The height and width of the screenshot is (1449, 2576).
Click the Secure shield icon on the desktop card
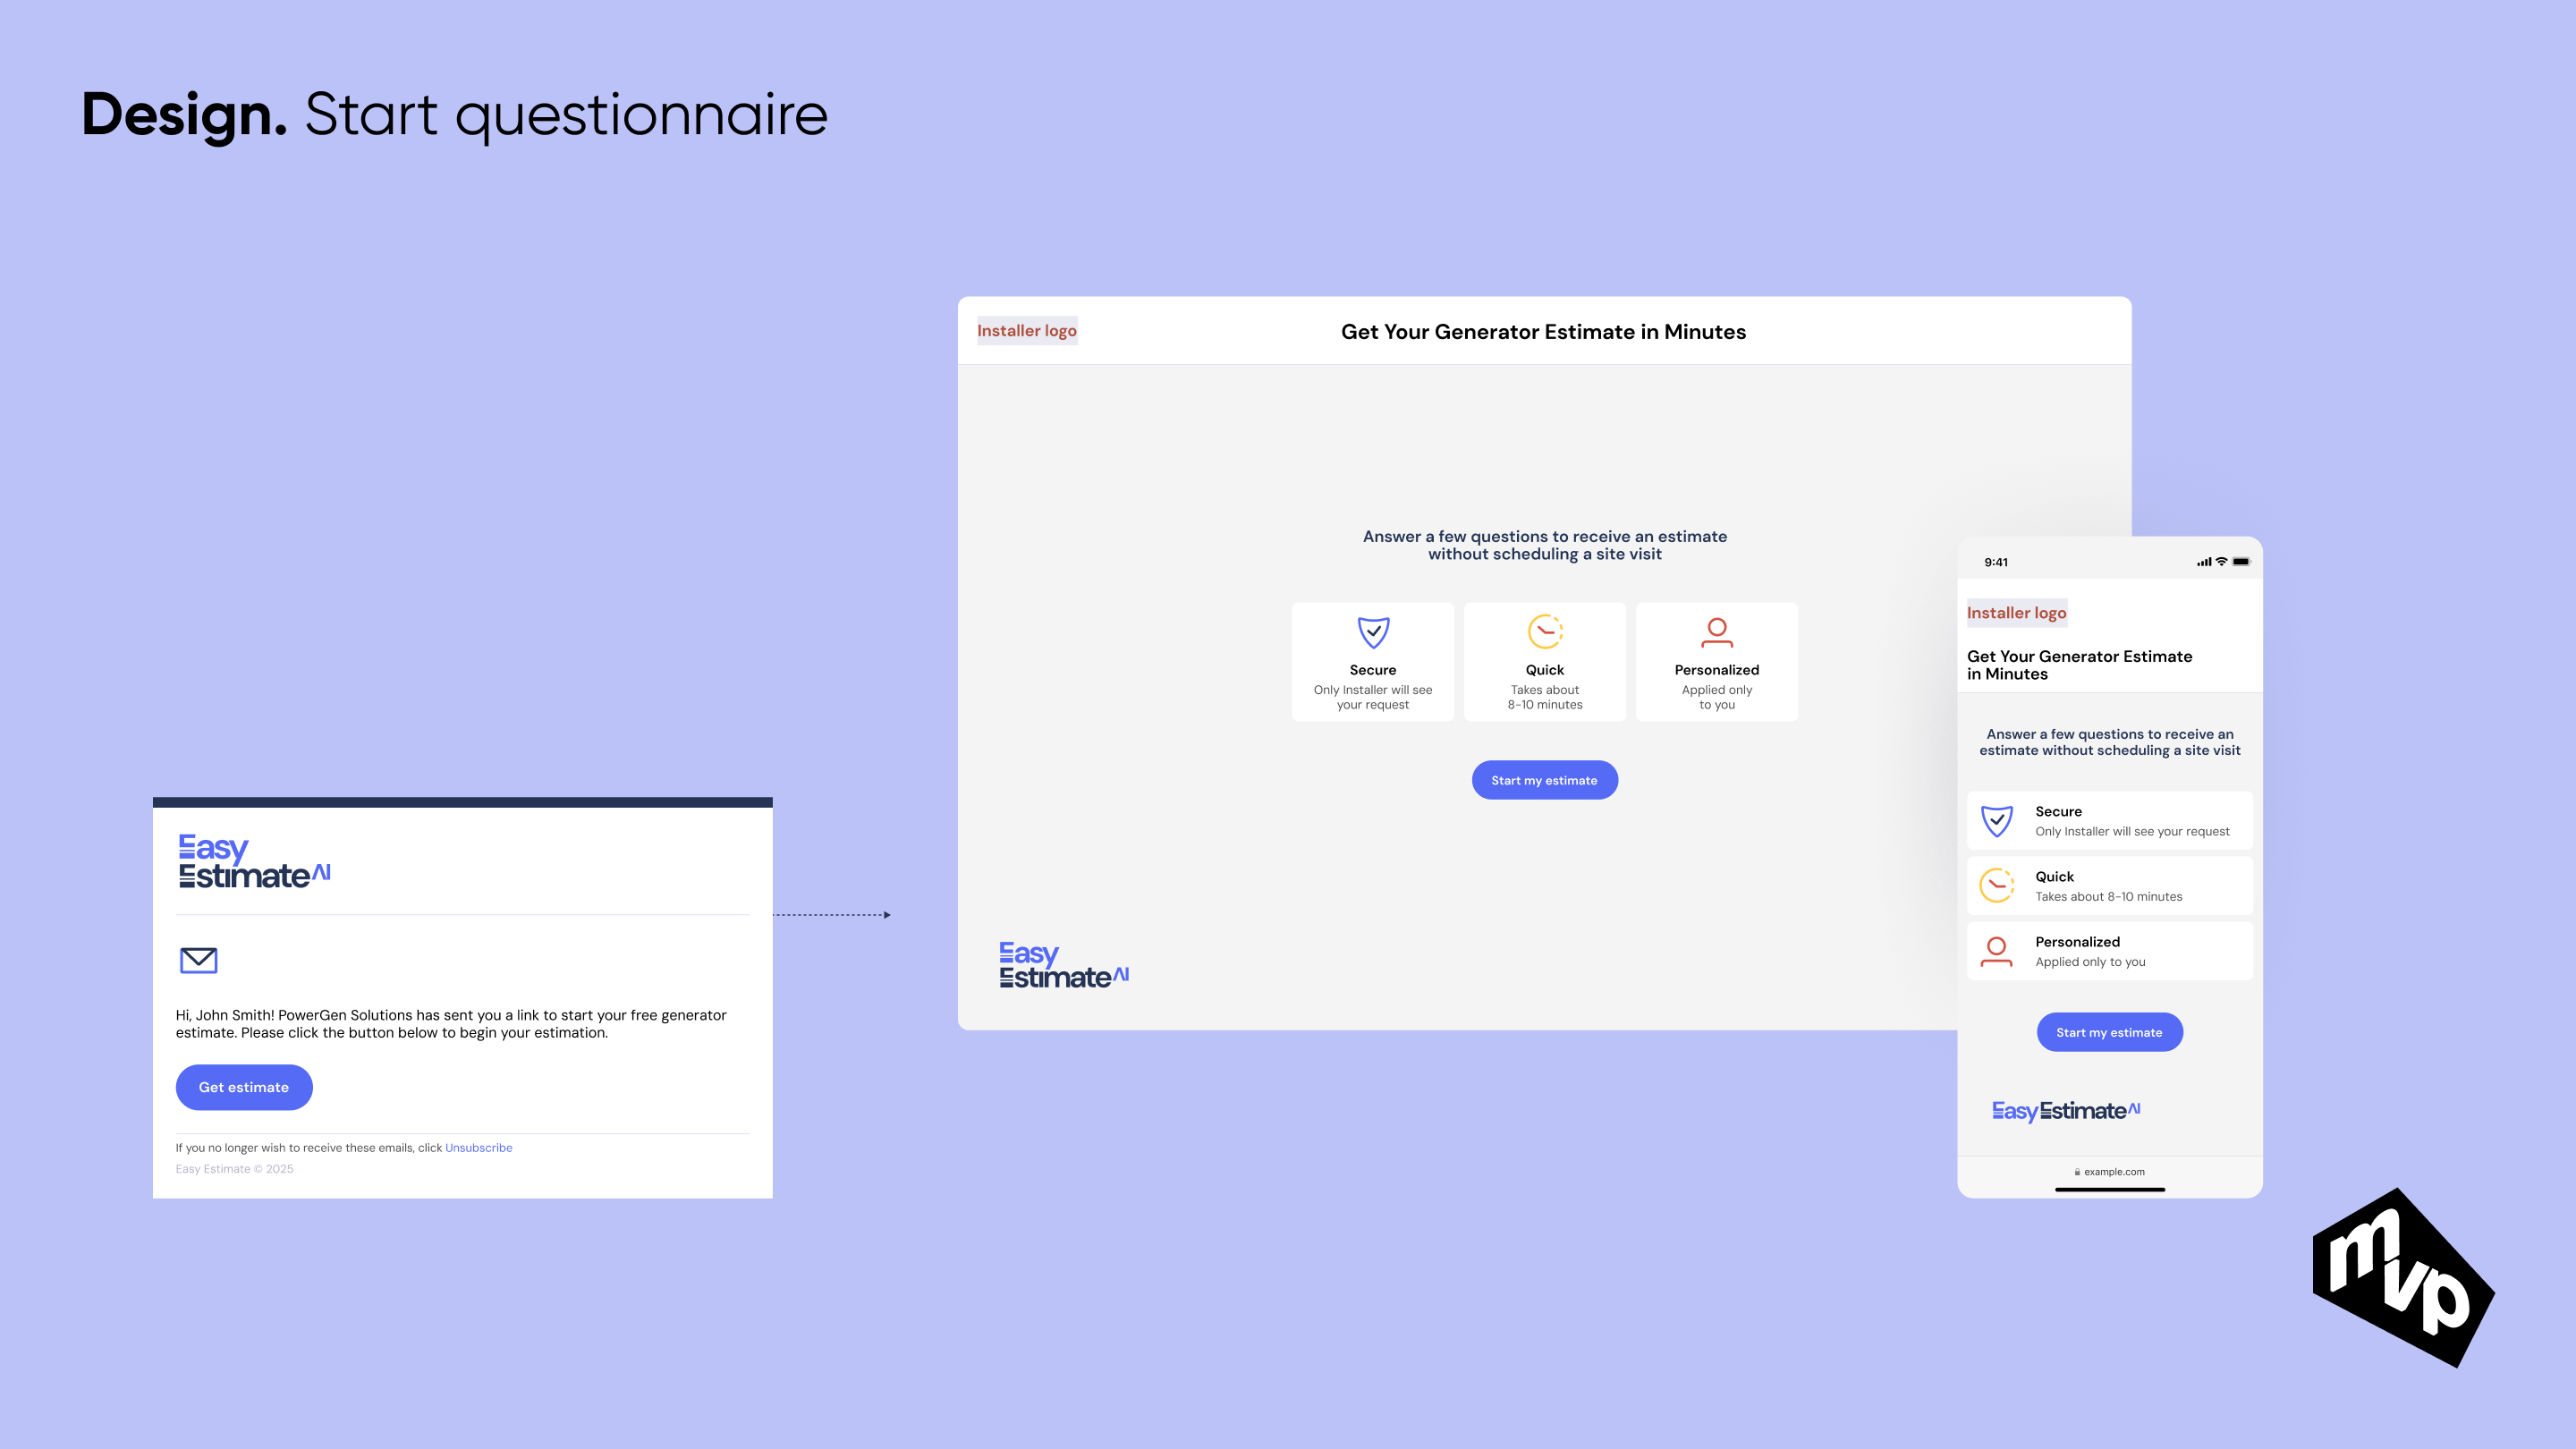1373,632
